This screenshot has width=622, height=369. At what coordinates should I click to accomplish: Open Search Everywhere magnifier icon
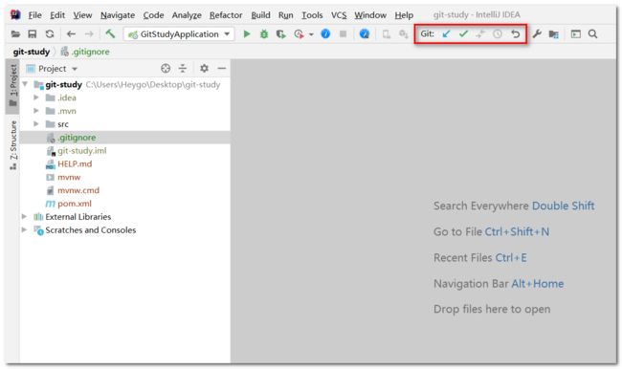coord(592,34)
